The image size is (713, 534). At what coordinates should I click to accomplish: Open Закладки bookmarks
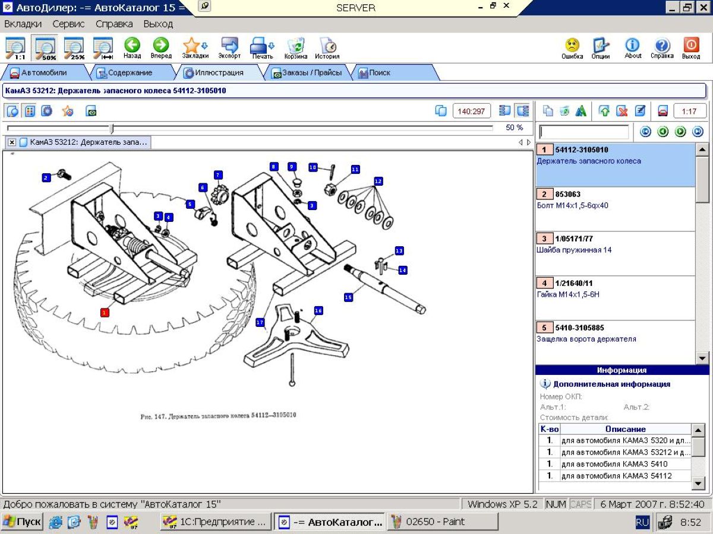(195, 48)
